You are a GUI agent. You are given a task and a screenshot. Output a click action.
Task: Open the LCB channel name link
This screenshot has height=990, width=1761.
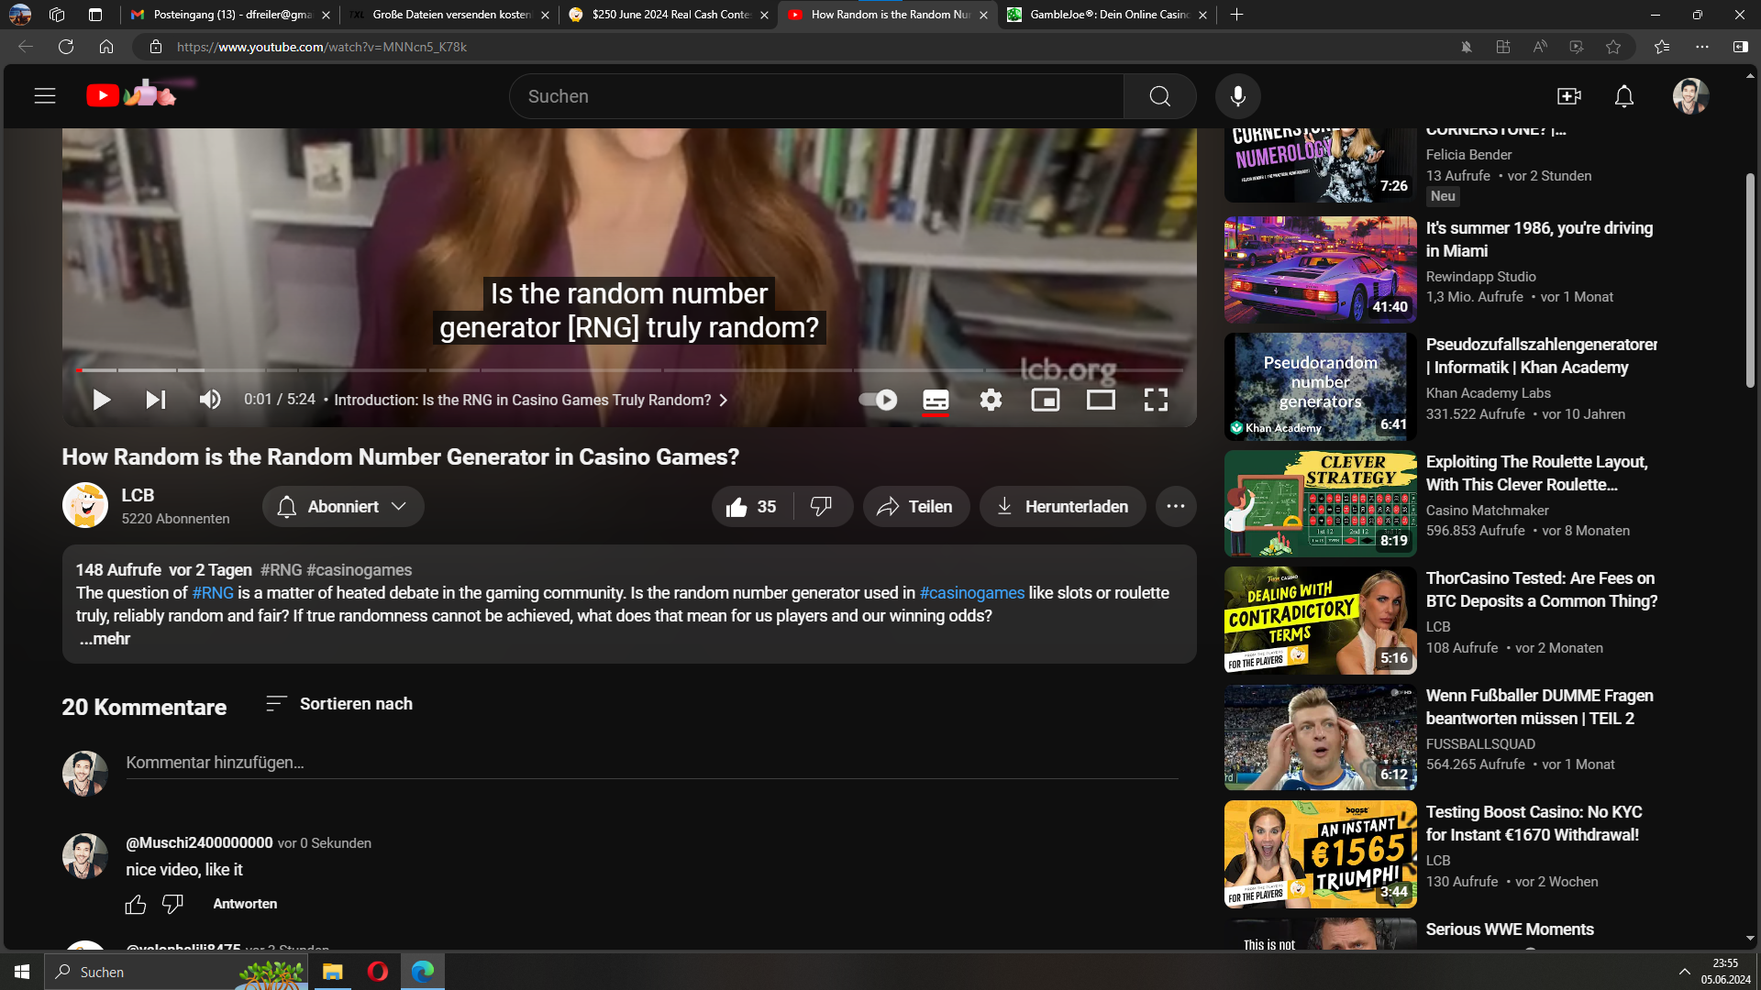(x=138, y=495)
